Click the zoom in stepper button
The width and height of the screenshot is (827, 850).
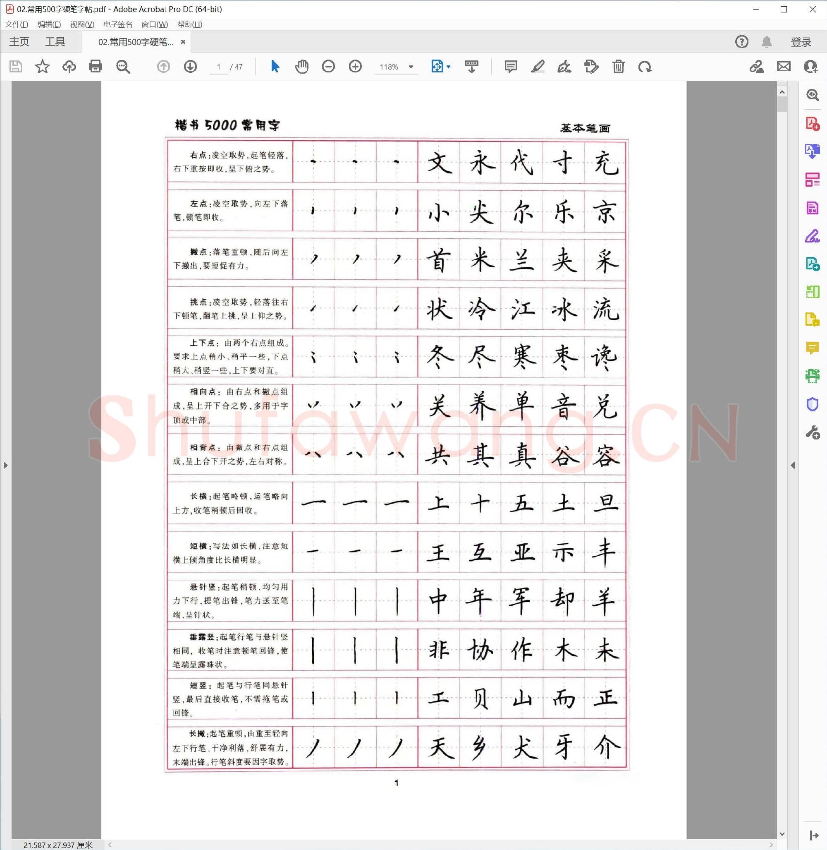(x=355, y=67)
